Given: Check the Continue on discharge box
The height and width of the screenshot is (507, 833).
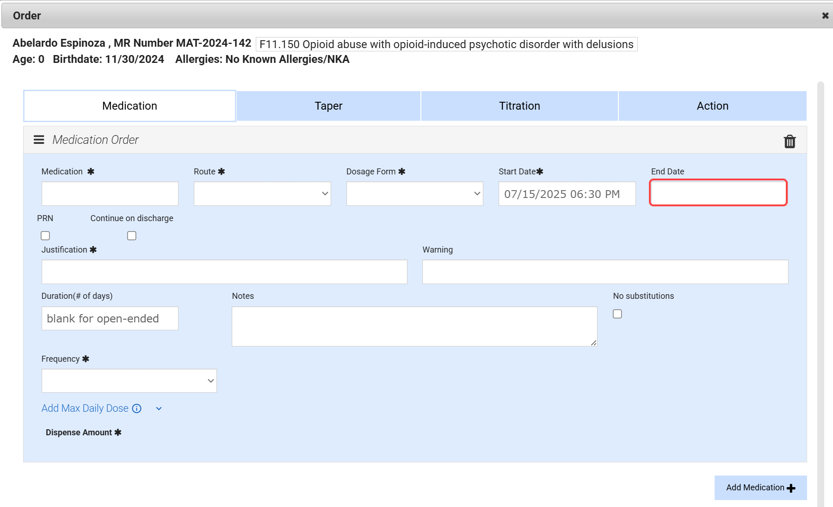Looking at the screenshot, I should (x=132, y=236).
